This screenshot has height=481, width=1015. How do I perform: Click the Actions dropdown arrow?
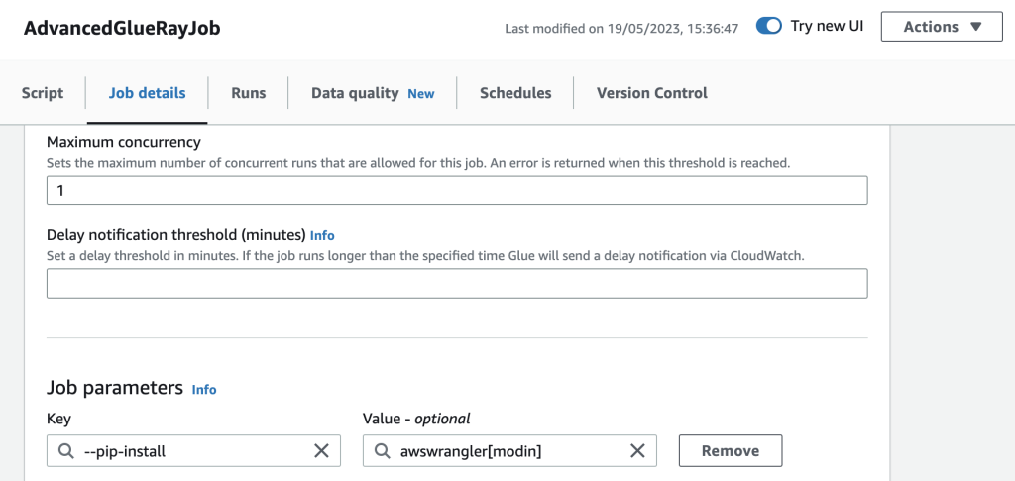(976, 27)
